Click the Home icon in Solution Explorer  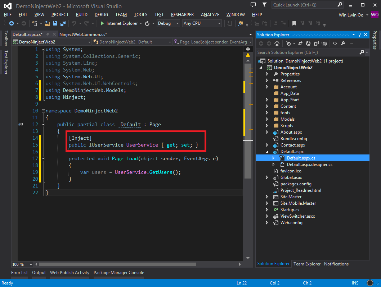point(277,43)
